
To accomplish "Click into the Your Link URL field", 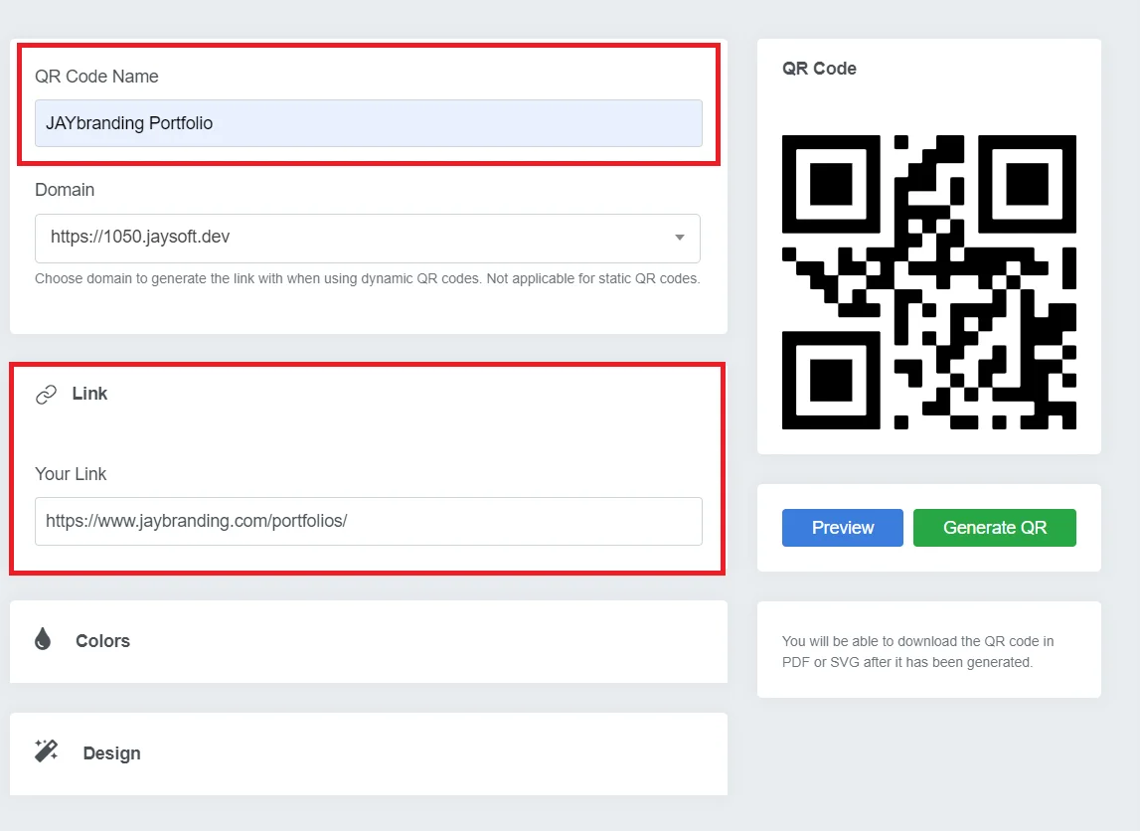I will coord(368,521).
